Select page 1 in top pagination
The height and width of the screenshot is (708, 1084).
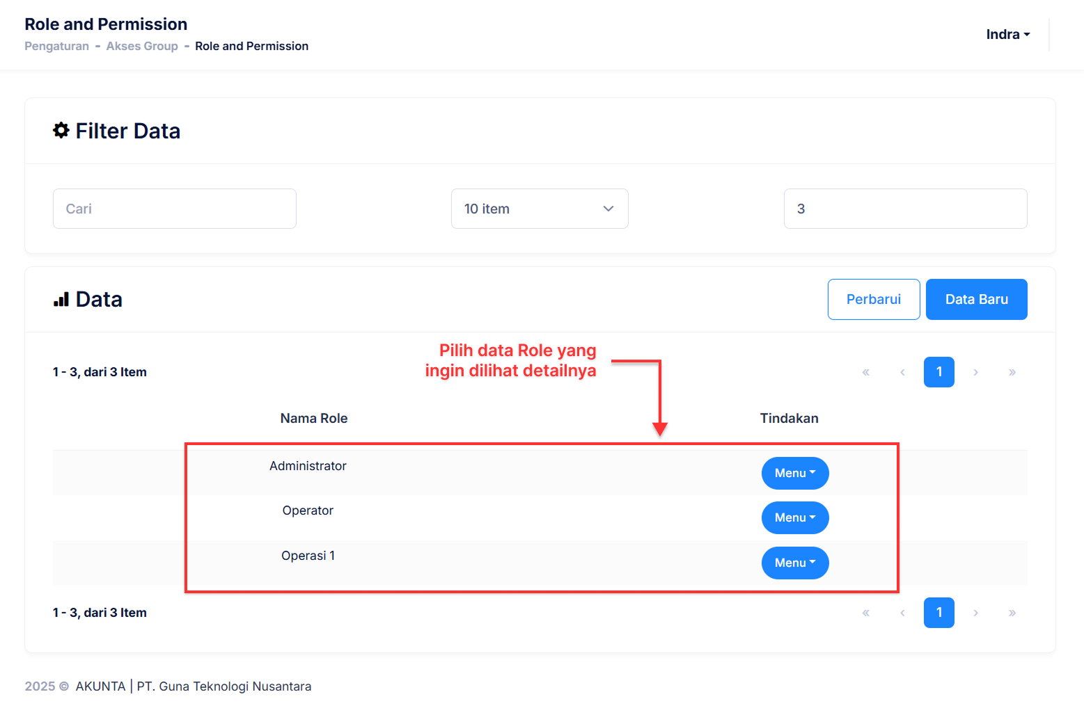point(938,372)
